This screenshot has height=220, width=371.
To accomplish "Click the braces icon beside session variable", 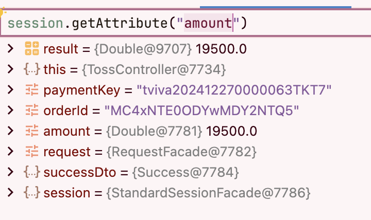I will [x=32, y=192].
